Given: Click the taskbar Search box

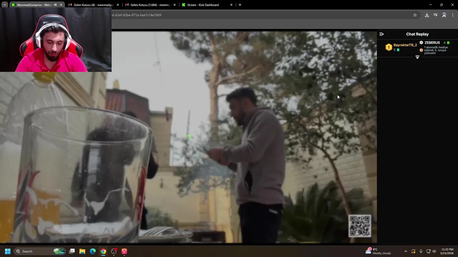Looking at the screenshot, I should click(40, 251).
